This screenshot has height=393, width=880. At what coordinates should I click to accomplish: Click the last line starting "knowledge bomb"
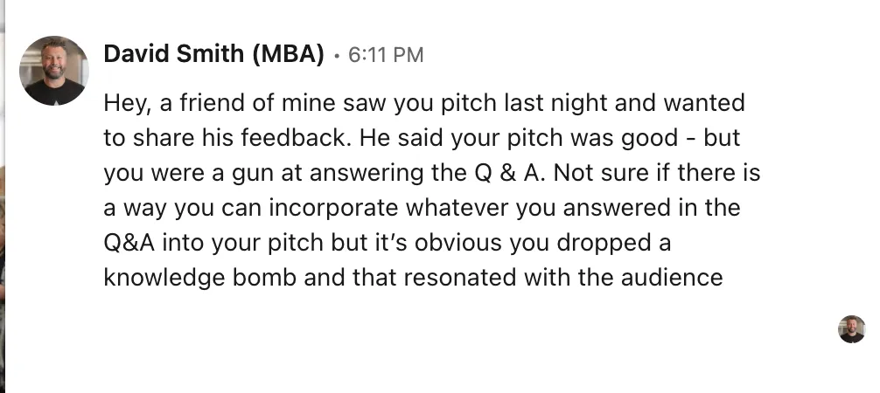(413, 278)
